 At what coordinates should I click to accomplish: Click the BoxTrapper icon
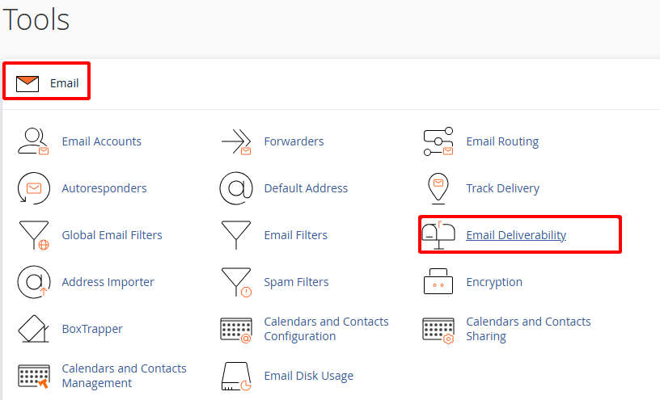coord(34,329)
